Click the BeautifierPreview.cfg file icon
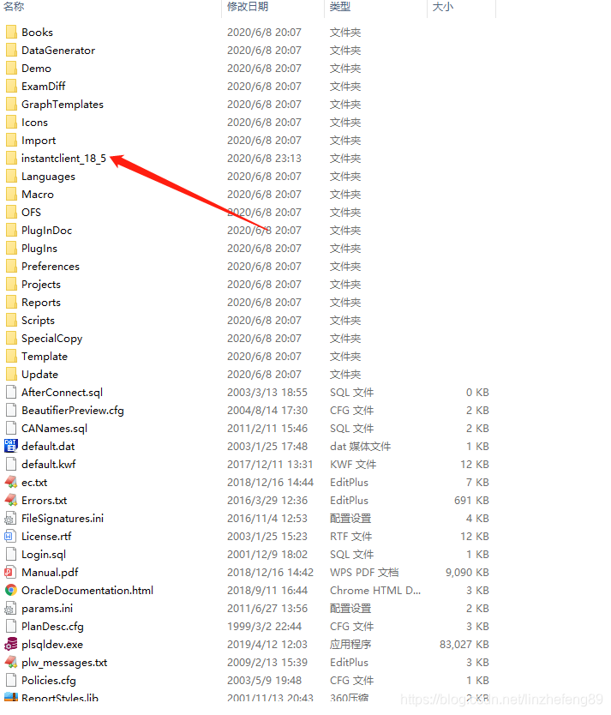Viewport: 611px width, 715px height. click(11, 410)
